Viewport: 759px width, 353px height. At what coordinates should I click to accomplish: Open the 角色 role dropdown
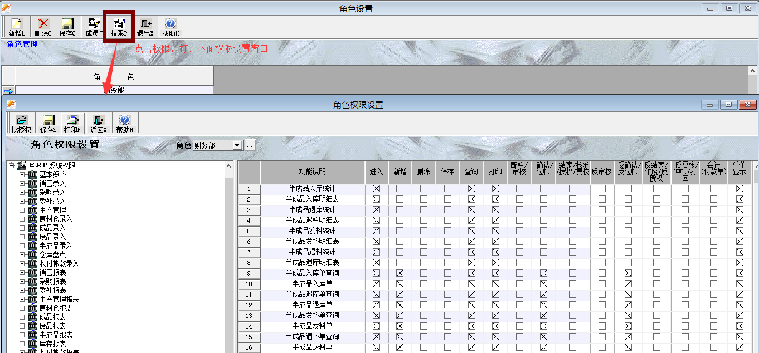pos(238,145)
